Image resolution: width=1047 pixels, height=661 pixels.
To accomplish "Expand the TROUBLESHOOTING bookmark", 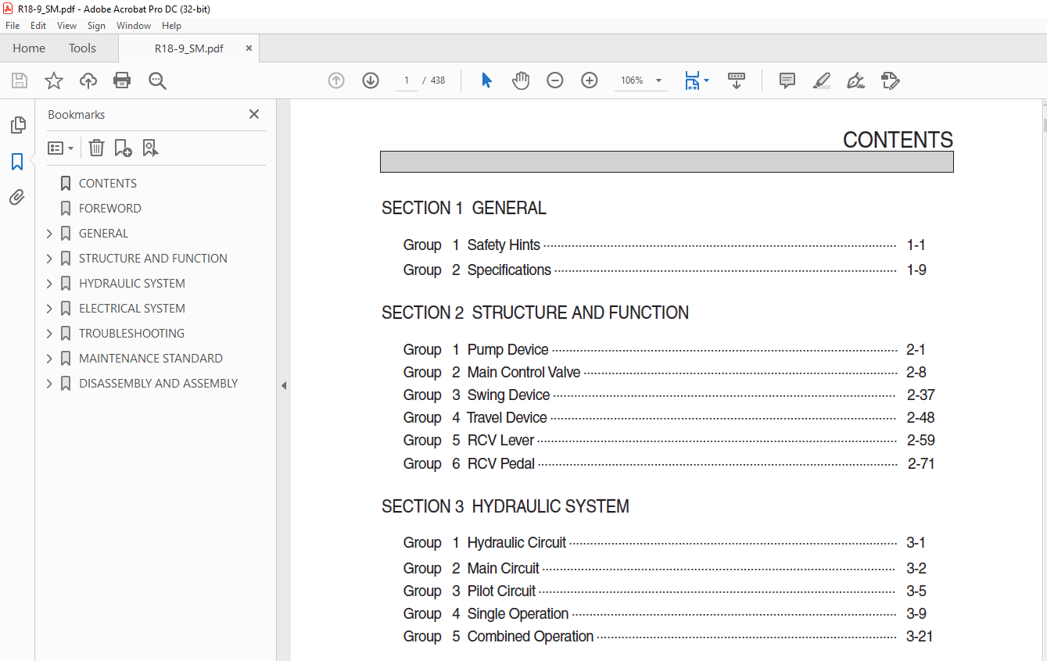I will 49,334.
